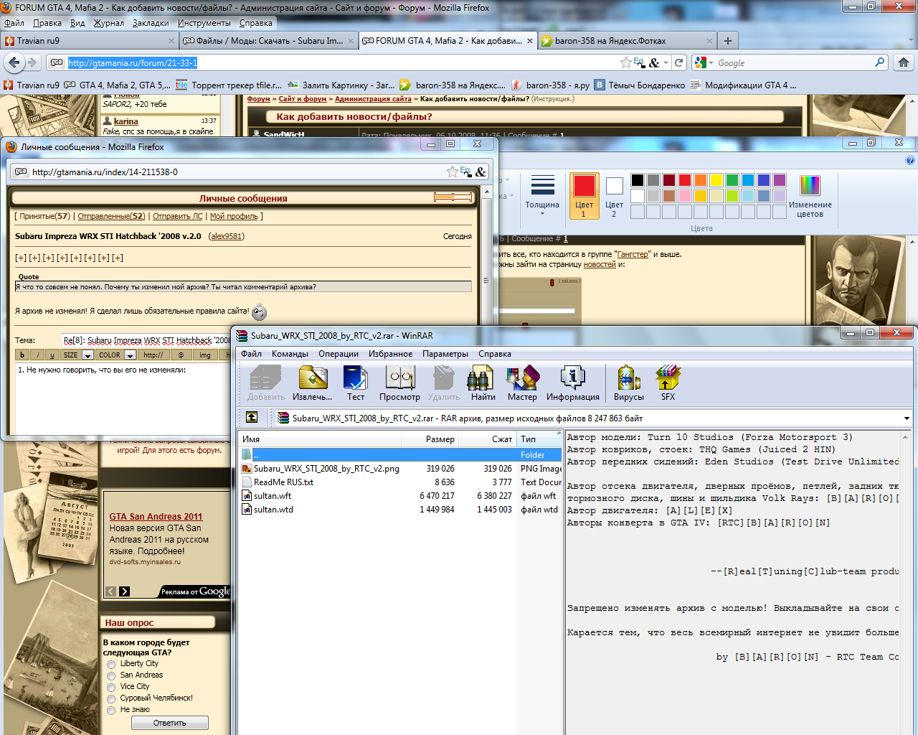Open the GTA San Andreas 2011 ad link
The height and width of the screenshot is (735, 918).
156,517
